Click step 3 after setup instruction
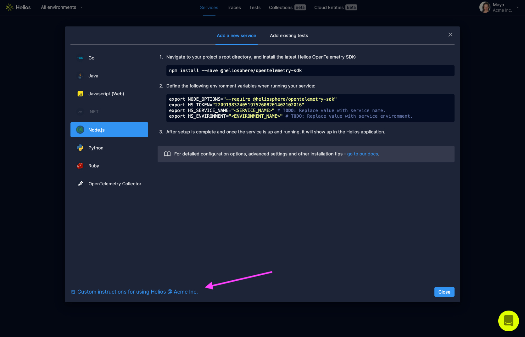Image resolution: width=525 pixels, height=337 pixels. [x=276, y=132]
